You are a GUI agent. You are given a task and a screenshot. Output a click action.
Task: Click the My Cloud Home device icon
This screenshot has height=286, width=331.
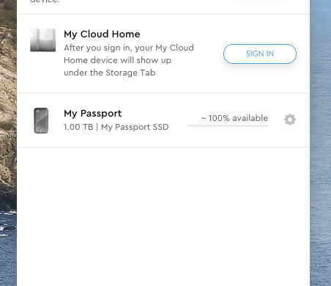click(x=42, y=40)
